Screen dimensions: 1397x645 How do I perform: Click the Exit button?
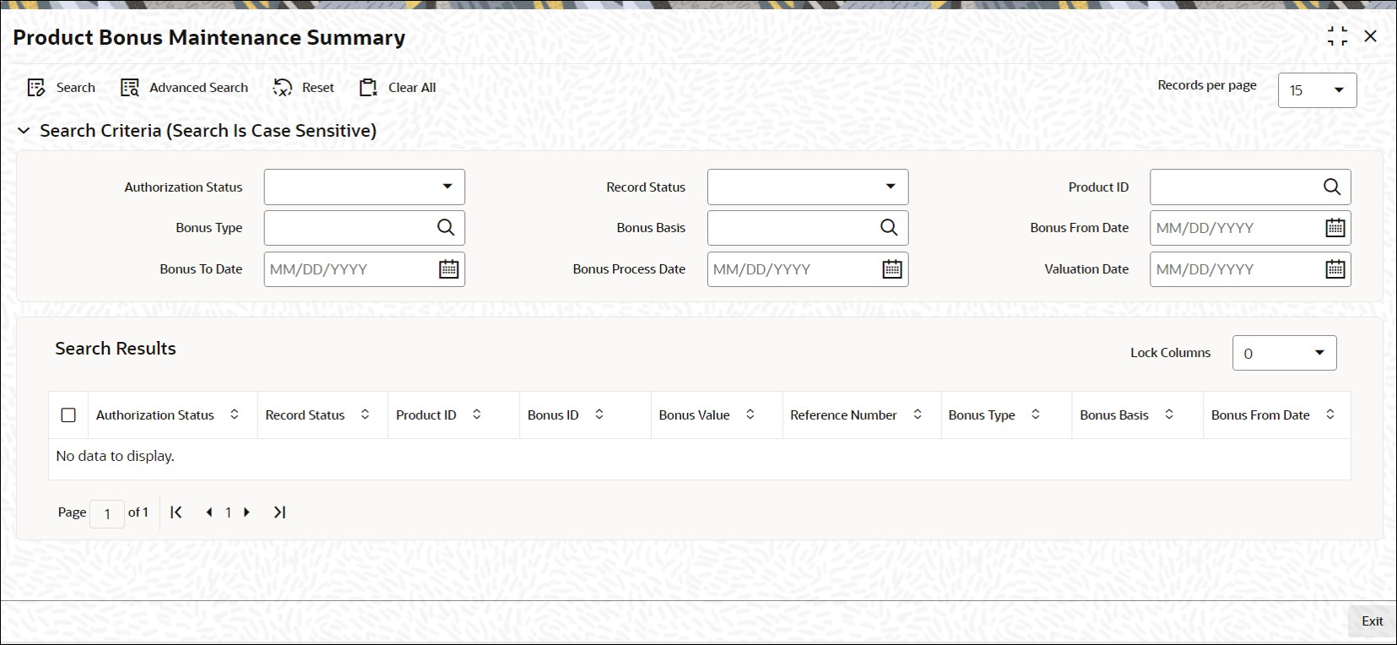1372,621
